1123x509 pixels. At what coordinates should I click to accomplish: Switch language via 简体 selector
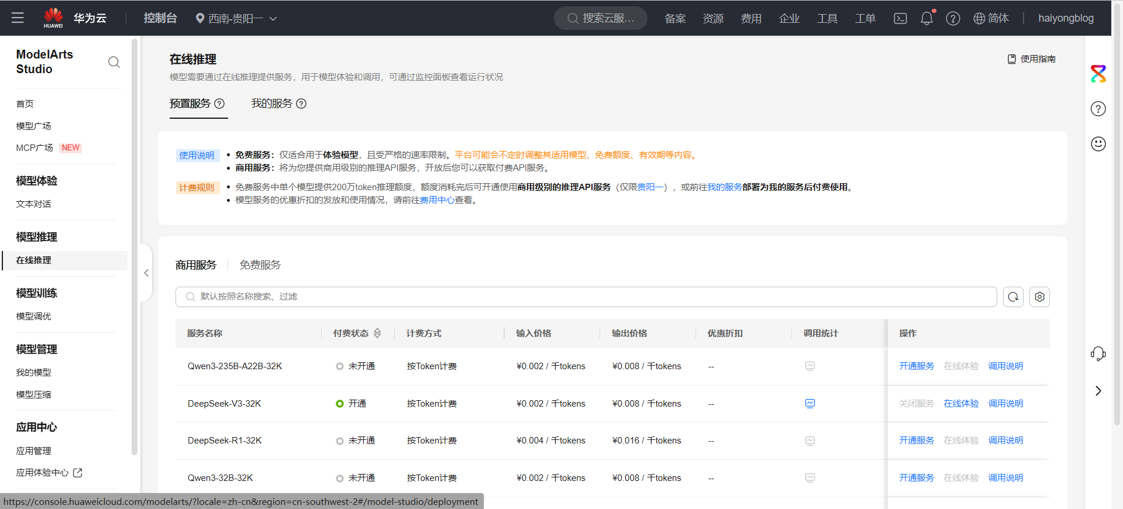991,18
